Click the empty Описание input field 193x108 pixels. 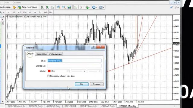coord(74,66)
